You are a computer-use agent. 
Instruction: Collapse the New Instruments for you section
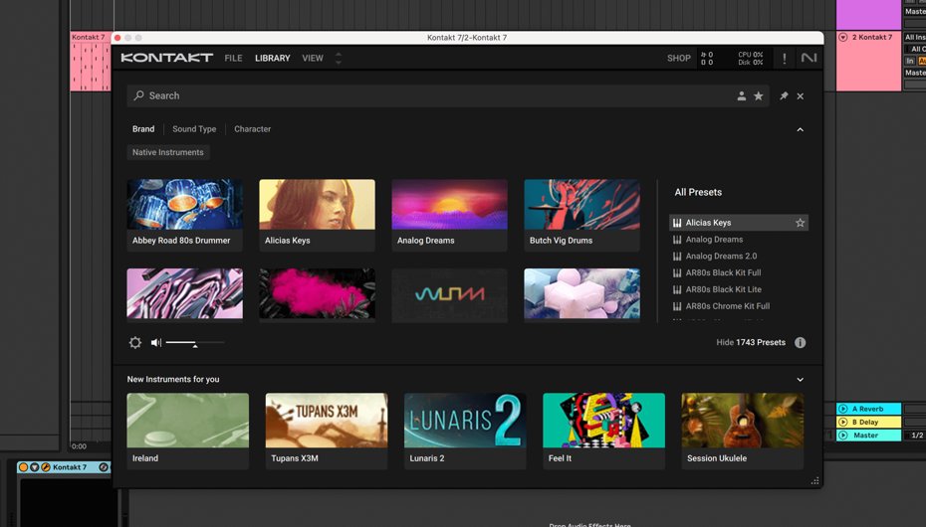click(x=800, y=380)
